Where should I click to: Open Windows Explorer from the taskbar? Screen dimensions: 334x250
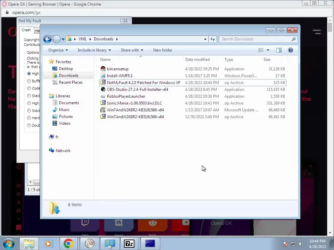[29, 243]
